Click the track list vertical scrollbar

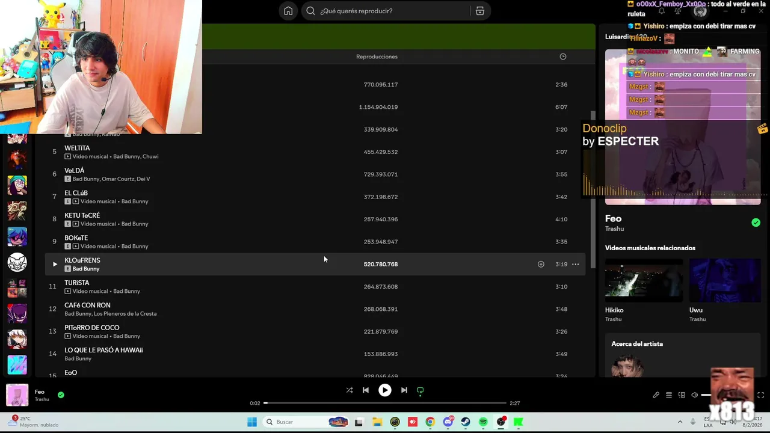pyautogui.click(x=593, y=189)
